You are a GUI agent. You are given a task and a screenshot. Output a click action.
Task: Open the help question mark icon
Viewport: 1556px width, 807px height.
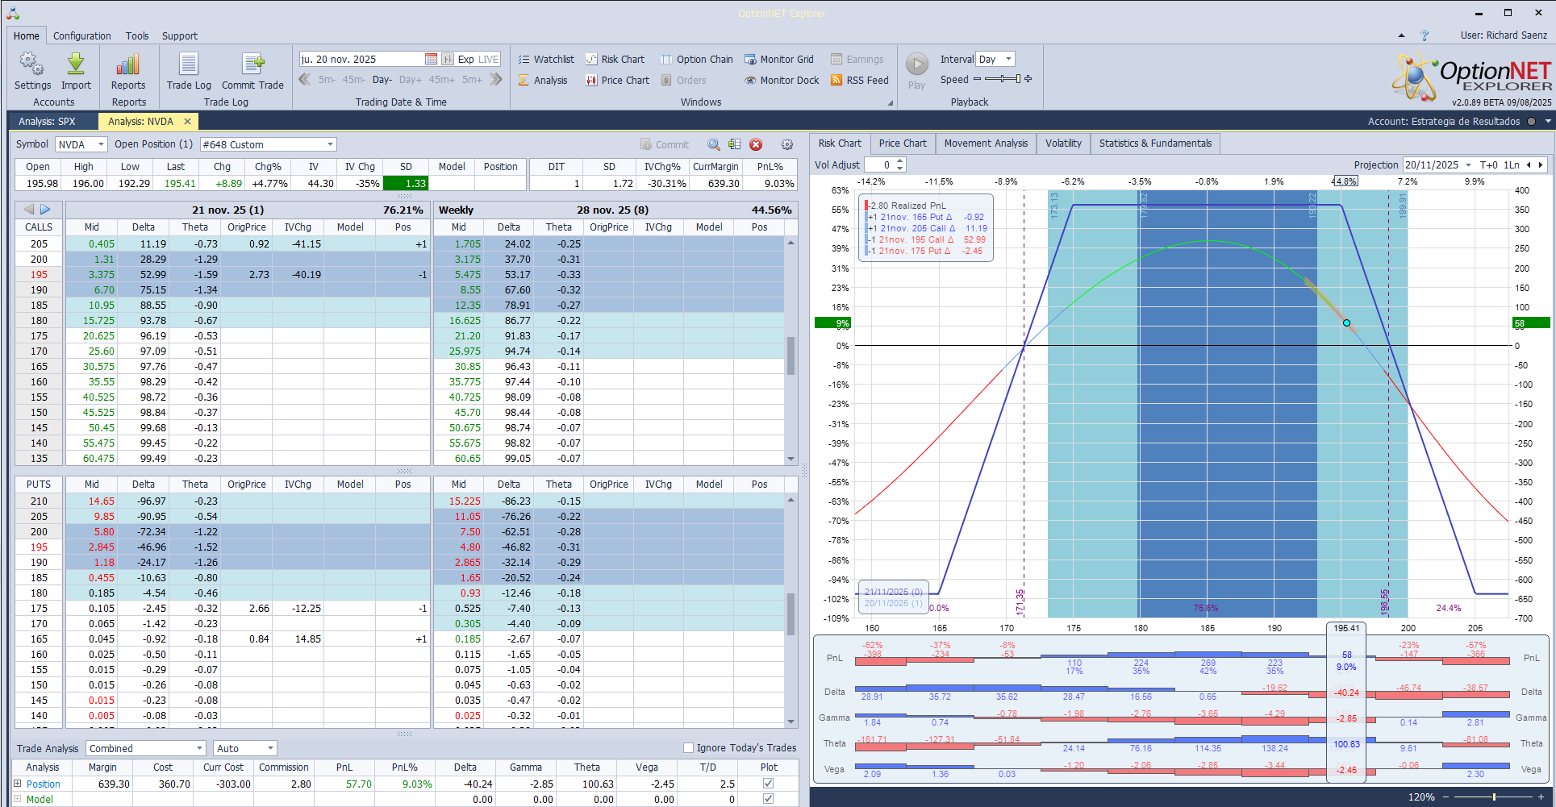pyautogui.click(x=1425, y=35)
